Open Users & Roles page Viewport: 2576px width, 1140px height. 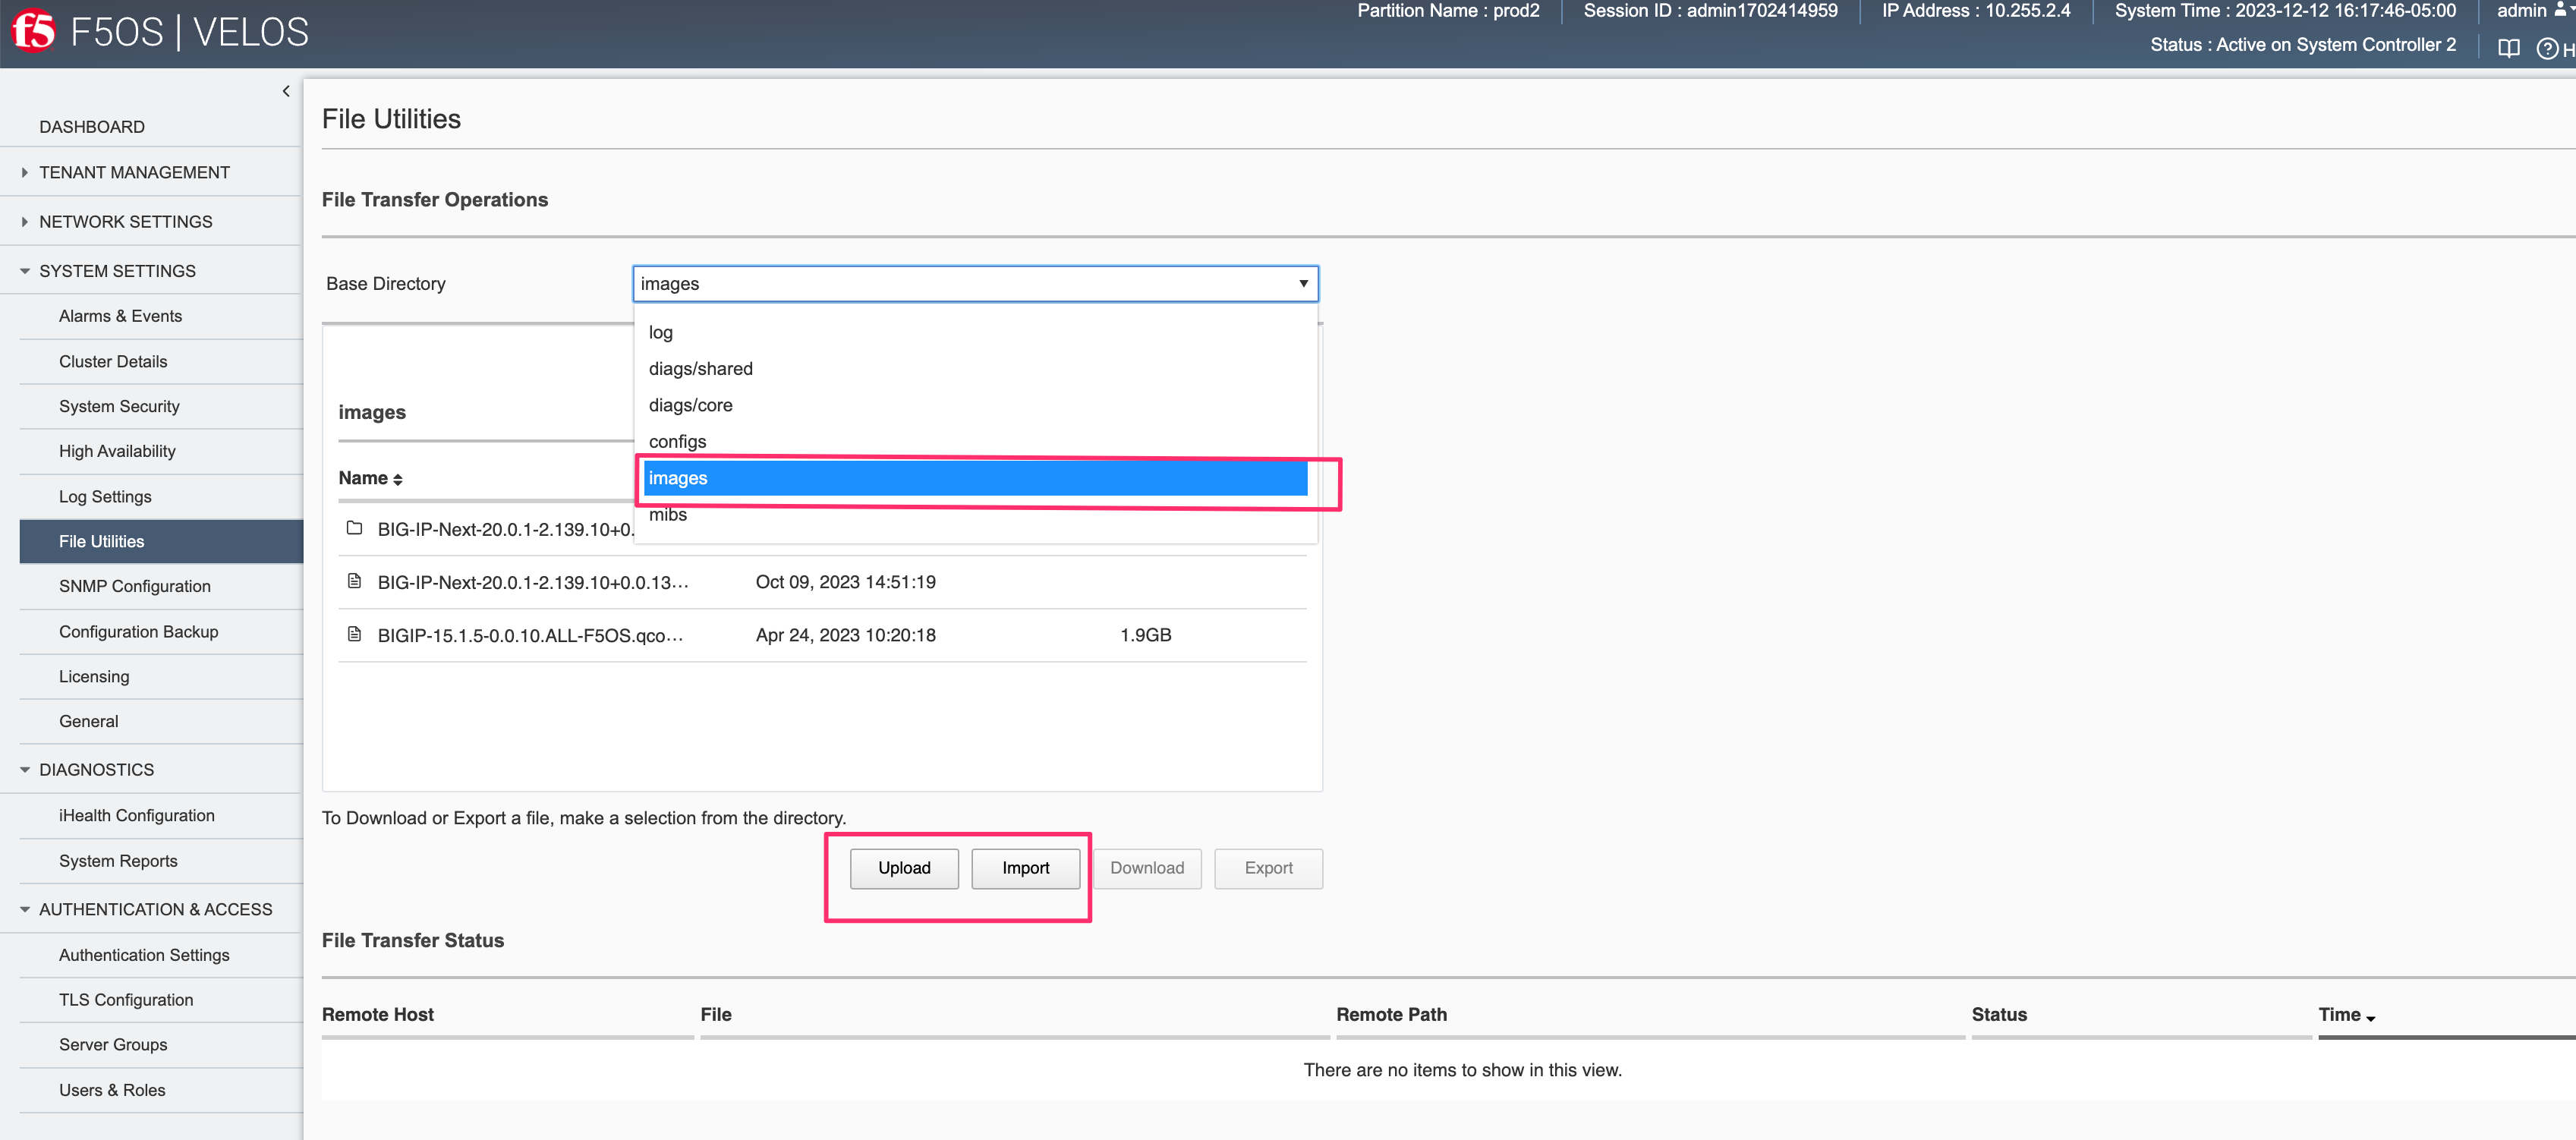click(x=112, y=1090)
